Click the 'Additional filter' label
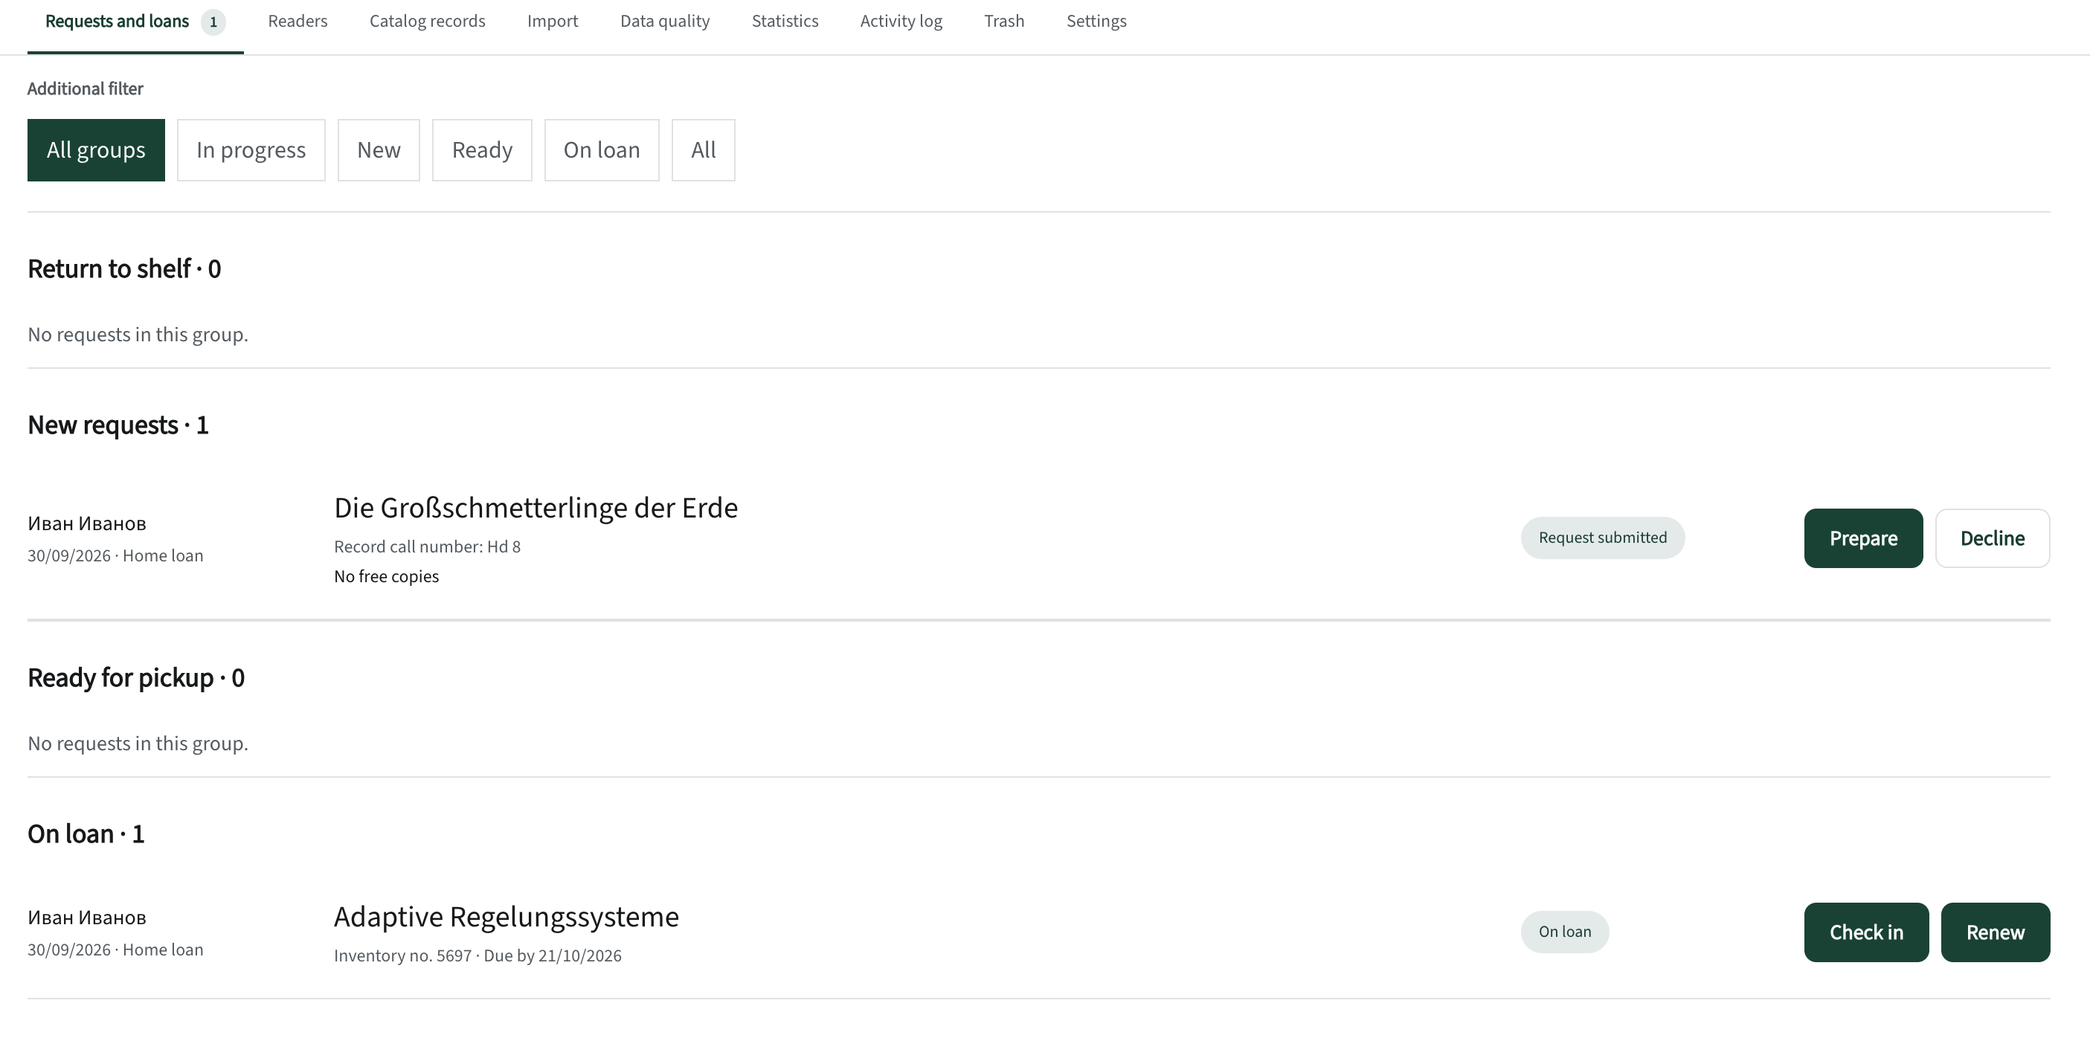 [x=86, y=88]
